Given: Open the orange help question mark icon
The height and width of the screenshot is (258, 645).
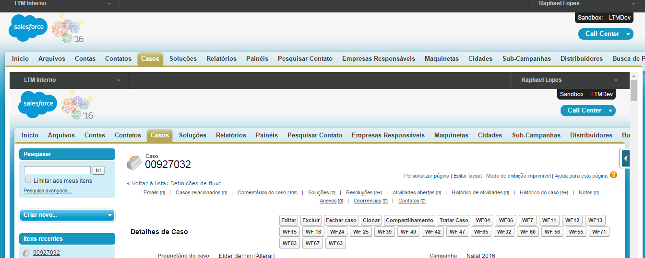Looking at the screenshot, I should (x=613, y=175).
